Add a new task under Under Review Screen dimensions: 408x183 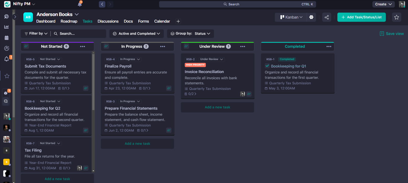(x=218, y=107)
